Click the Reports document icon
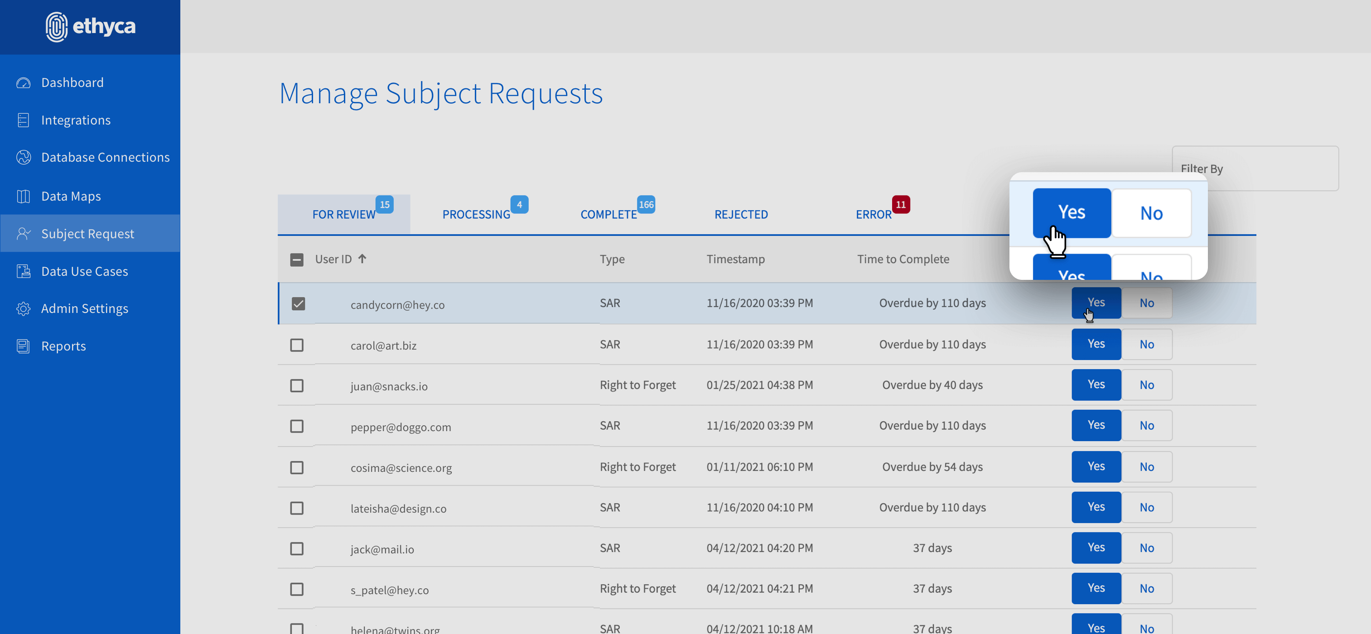This screenshot has height=634, width=1371. 24,346
